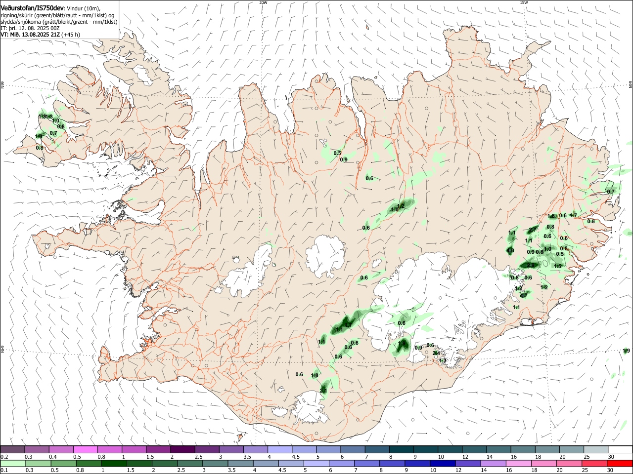Click the dark navy 10 swatch in the lower legend row
The image size is (633, 474).
[x=443, y=463]
